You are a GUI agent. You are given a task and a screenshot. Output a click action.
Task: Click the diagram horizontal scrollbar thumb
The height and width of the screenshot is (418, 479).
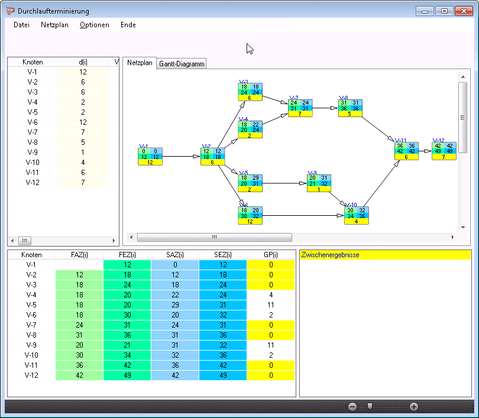point(215,237)
